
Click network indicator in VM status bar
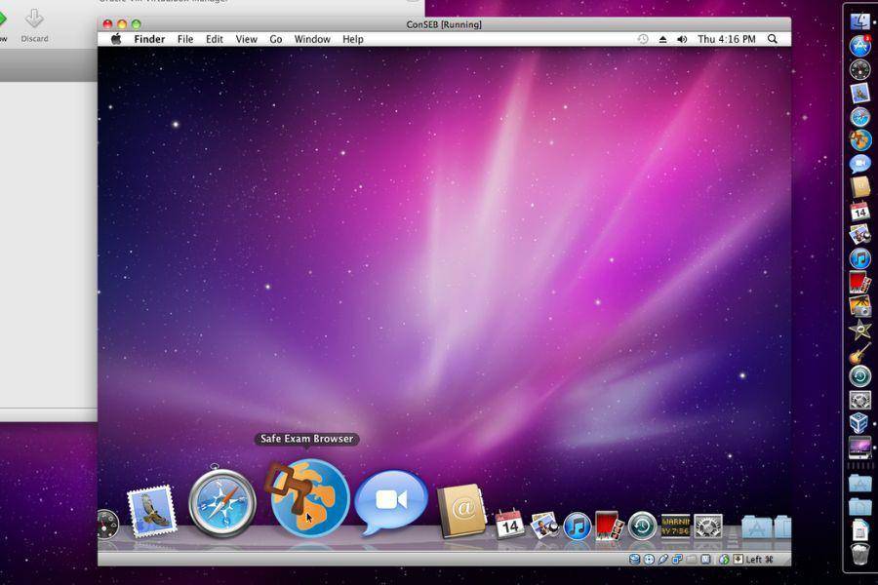pos(678,559)
